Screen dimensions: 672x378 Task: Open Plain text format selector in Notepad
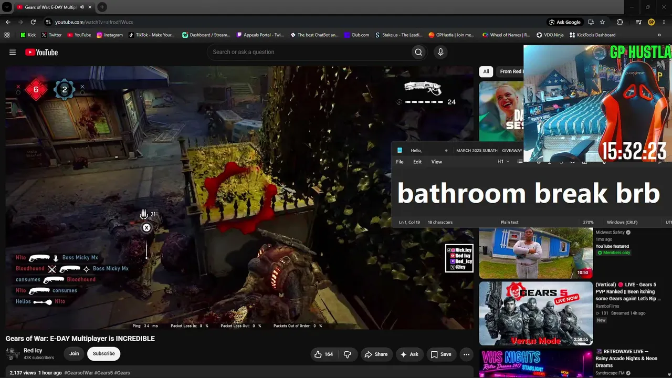509,222
